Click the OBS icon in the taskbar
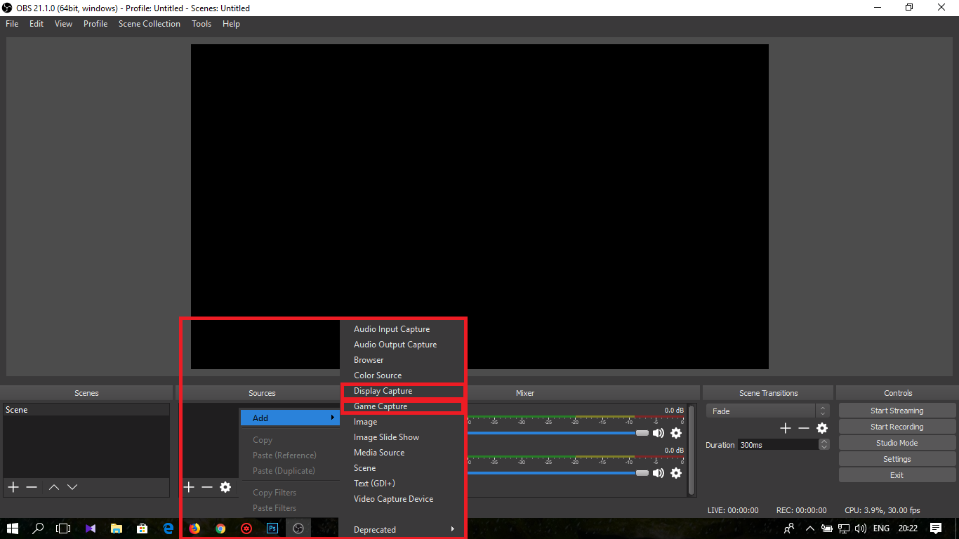Screen dimensions: 959x539 298,528
